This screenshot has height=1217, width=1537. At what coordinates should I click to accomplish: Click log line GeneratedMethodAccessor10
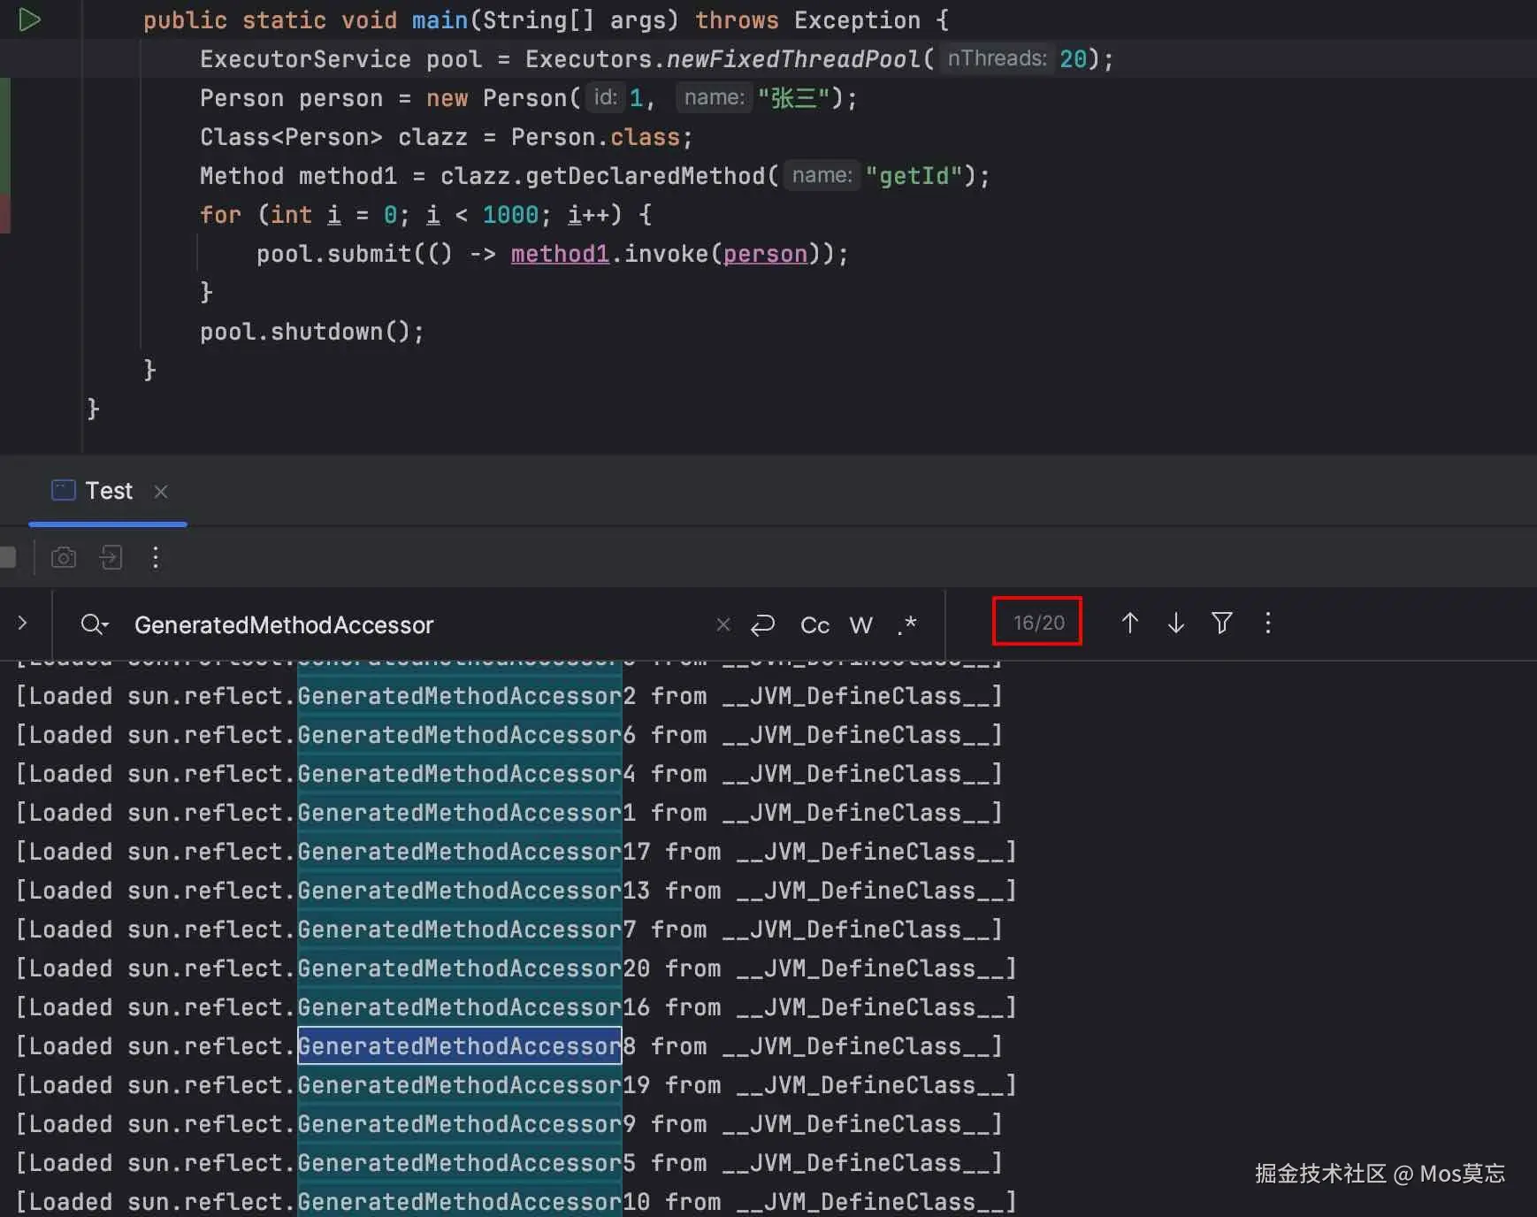coord(516,1202)
